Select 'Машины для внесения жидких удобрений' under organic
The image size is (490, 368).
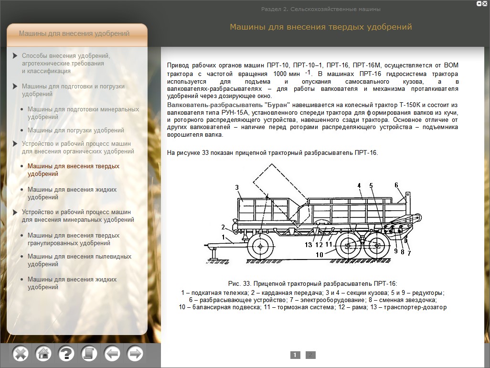[x=72, y=193]
